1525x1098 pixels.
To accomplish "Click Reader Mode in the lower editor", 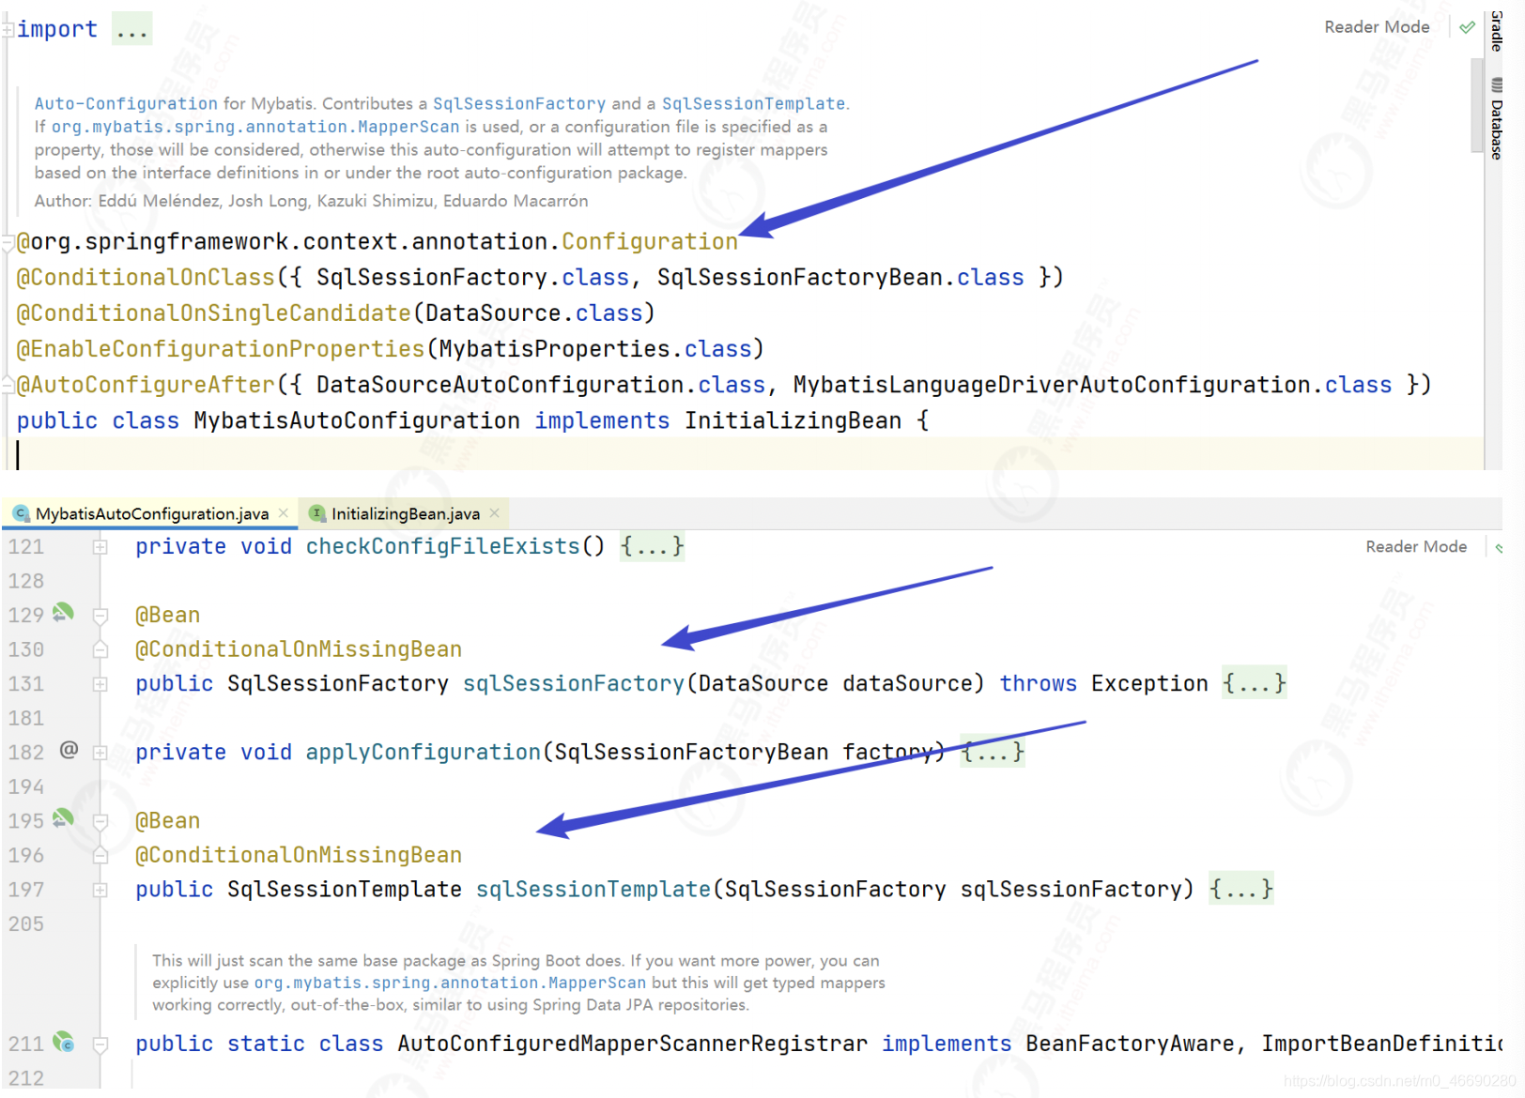I will pos(1416,547).
